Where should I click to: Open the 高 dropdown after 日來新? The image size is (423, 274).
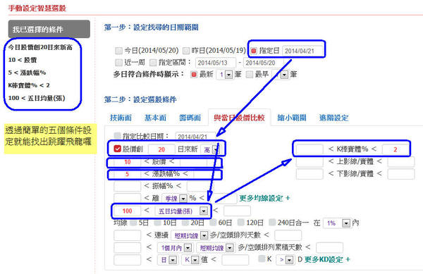click(x=211, y=149)
